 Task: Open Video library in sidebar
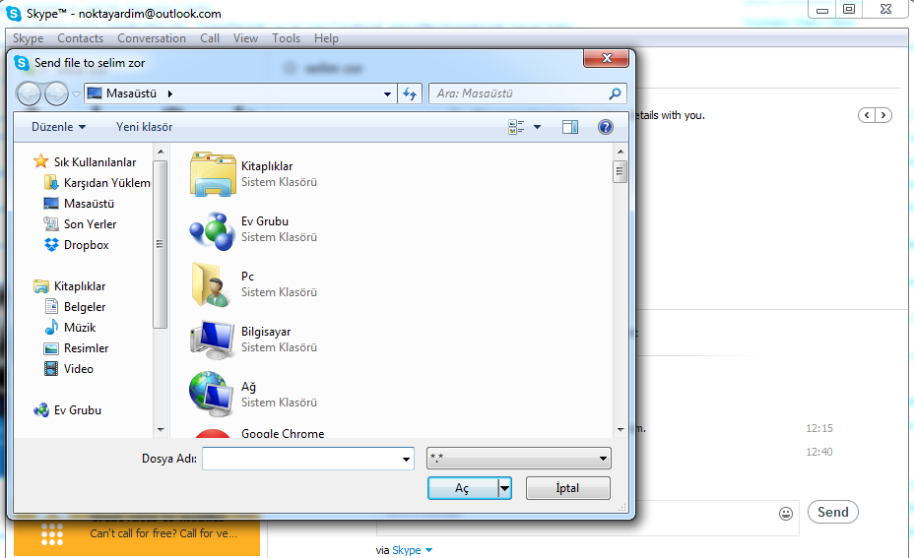[69, 369]
